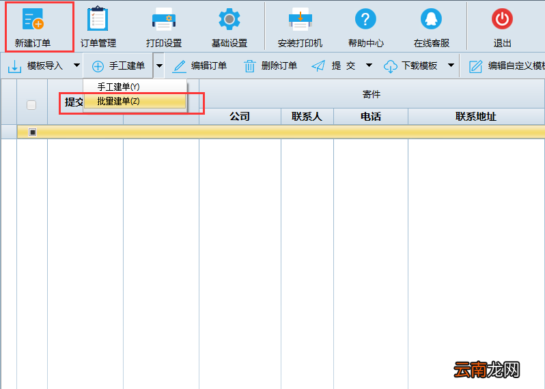This screenshot has height=389, width=545.
Task: Click 编辑订单 edit order
Action: [200, 66]
